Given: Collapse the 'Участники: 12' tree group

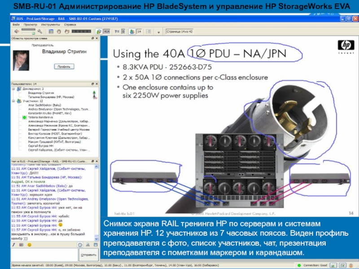Looking at the screenshot, I should coord(13,101).
